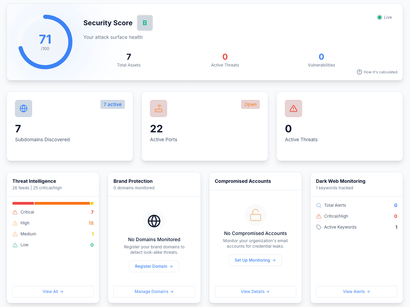
Task: Click the warning icon beside Critical/High in Dark Web Monitoring
Action: click(x=318, y=216)
